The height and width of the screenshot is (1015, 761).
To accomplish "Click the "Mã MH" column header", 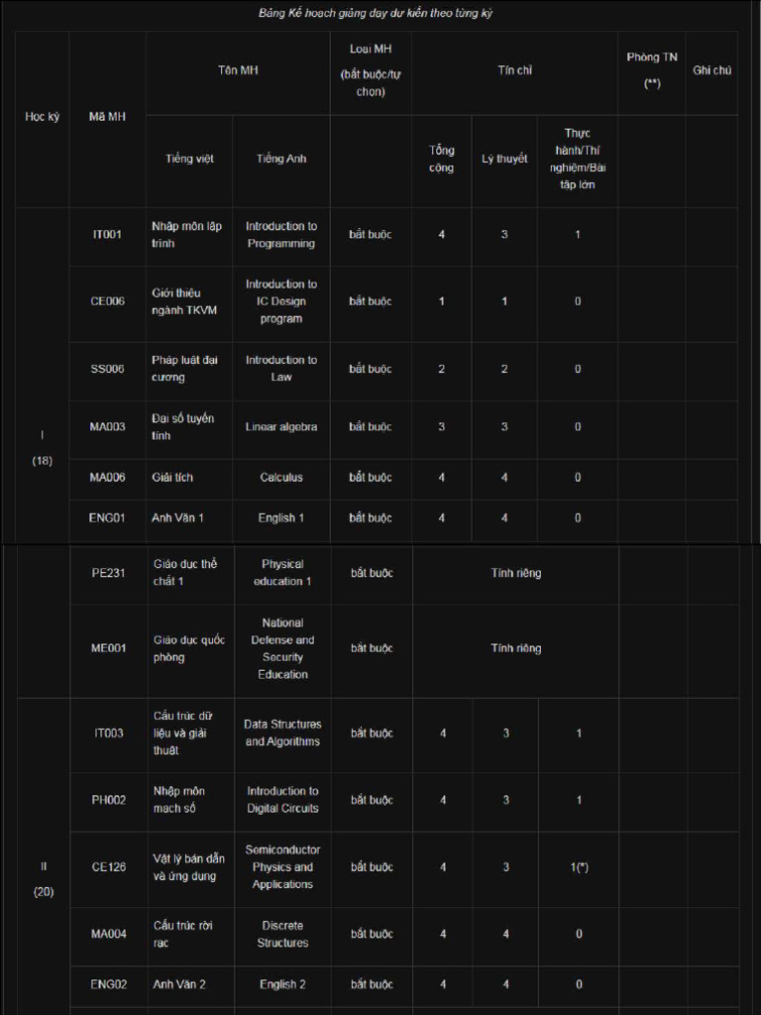I will click(x=107, y=117).
